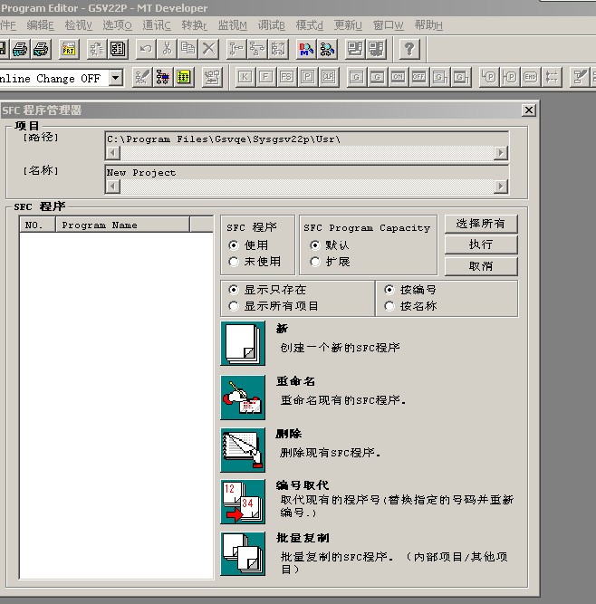This screenshot has width=596, height=604.
Task: Click the 批量复制 batch copy icon
Action: pos(243,553)
